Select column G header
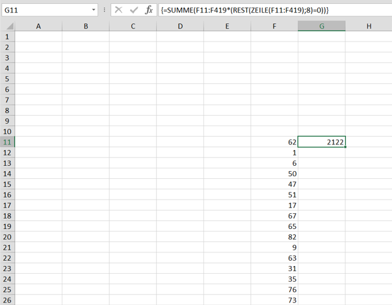The width and height of the screenshot is (392, 305). [x=322, y=26]
